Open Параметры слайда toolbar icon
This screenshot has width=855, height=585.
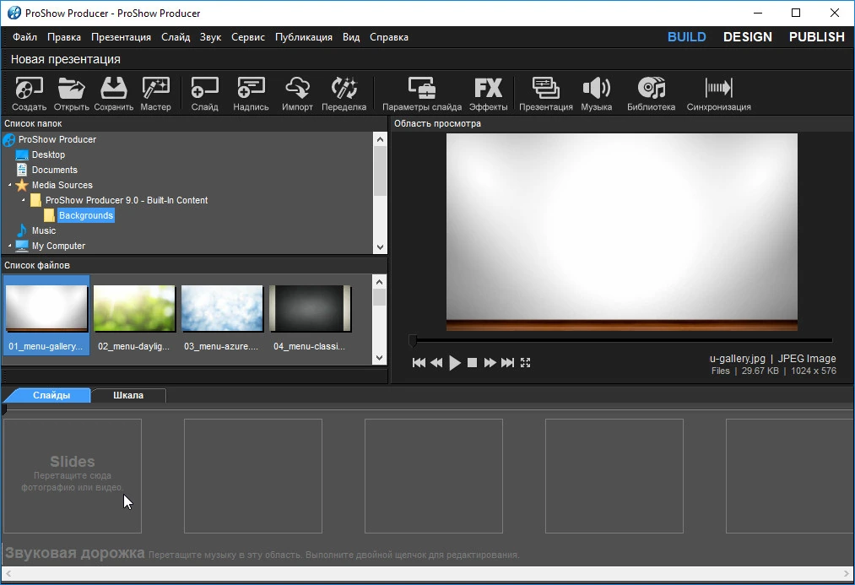[421, 94]
